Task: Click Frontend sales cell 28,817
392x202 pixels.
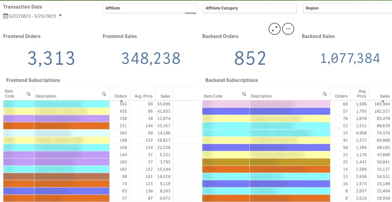Action: point(164,140)
